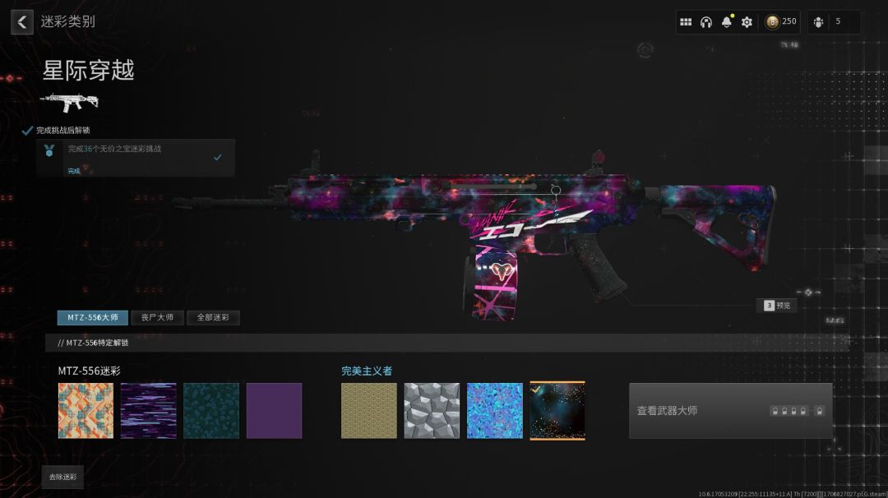Select the dark teal spotted camo swatch
The image size is (888, 498).
(x=211, y=411)
